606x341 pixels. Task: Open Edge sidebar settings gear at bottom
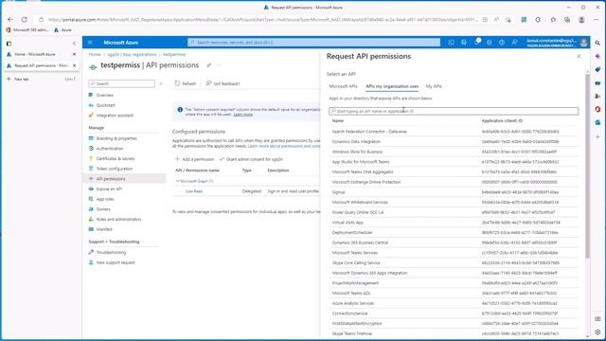tap(597, 332)
